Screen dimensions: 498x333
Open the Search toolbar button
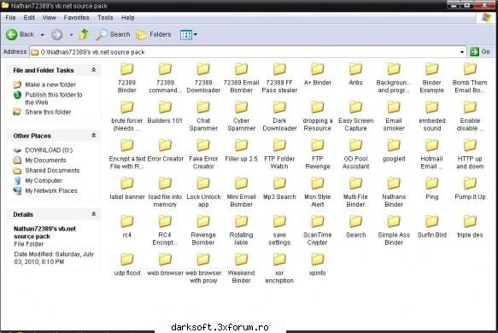(113, 34)
